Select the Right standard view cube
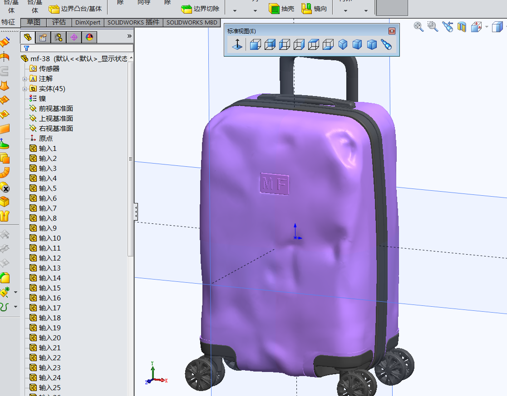The image size is (507, 396). [x=299, y=44]
